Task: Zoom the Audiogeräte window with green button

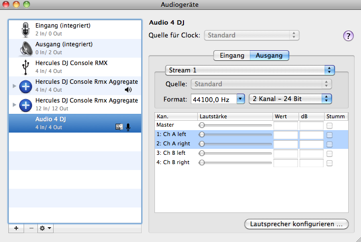Action: [27, 4]
